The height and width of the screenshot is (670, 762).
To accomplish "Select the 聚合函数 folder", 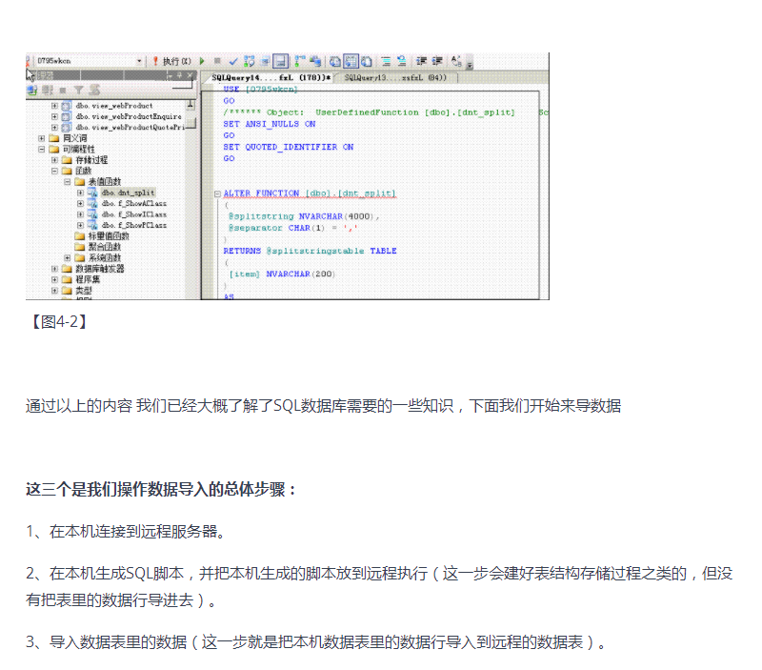I will point(105,247).
